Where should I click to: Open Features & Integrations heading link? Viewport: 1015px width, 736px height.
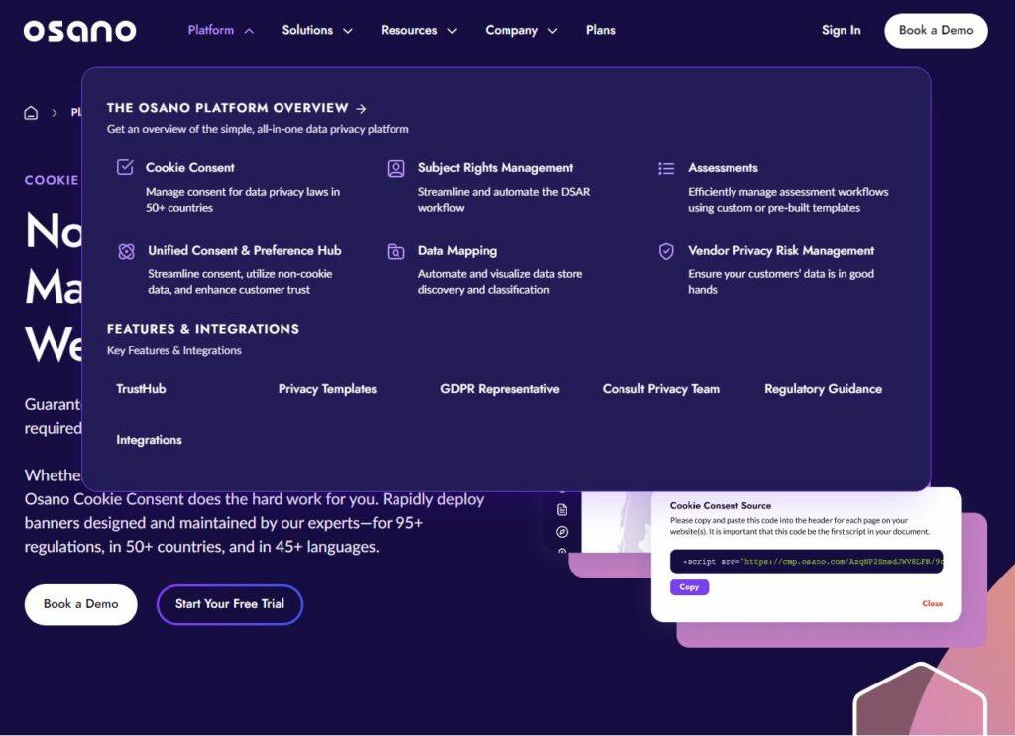click(x=203, y=329)
